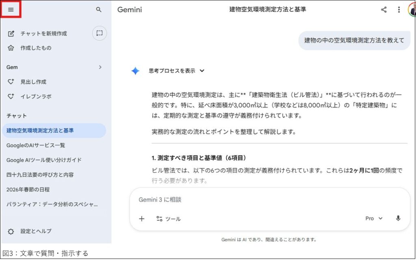
Task: Click the search magnifier icon in sidebar
Action: coord(99,9)
